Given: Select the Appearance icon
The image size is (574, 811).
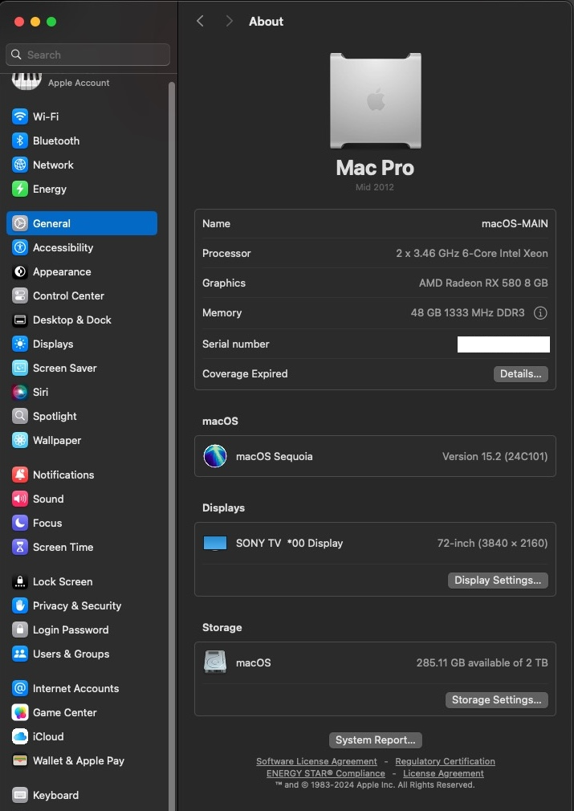Looking at the screenshot, I should pyautogui.click(x=19, y=271).
